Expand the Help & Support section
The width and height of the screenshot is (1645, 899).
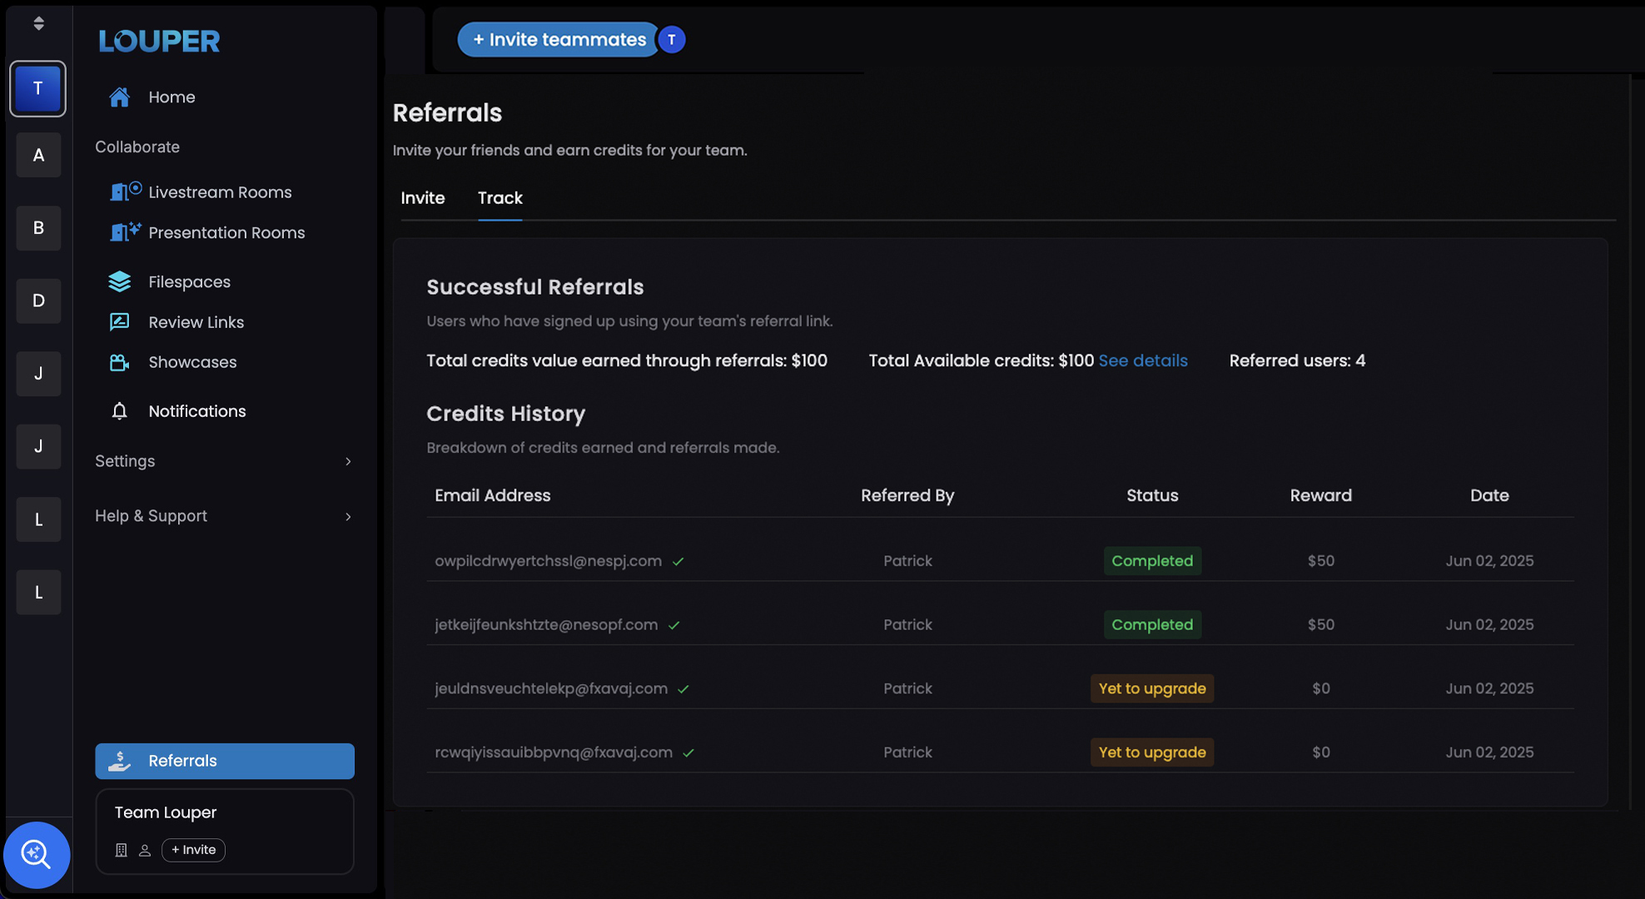point(348,516)
